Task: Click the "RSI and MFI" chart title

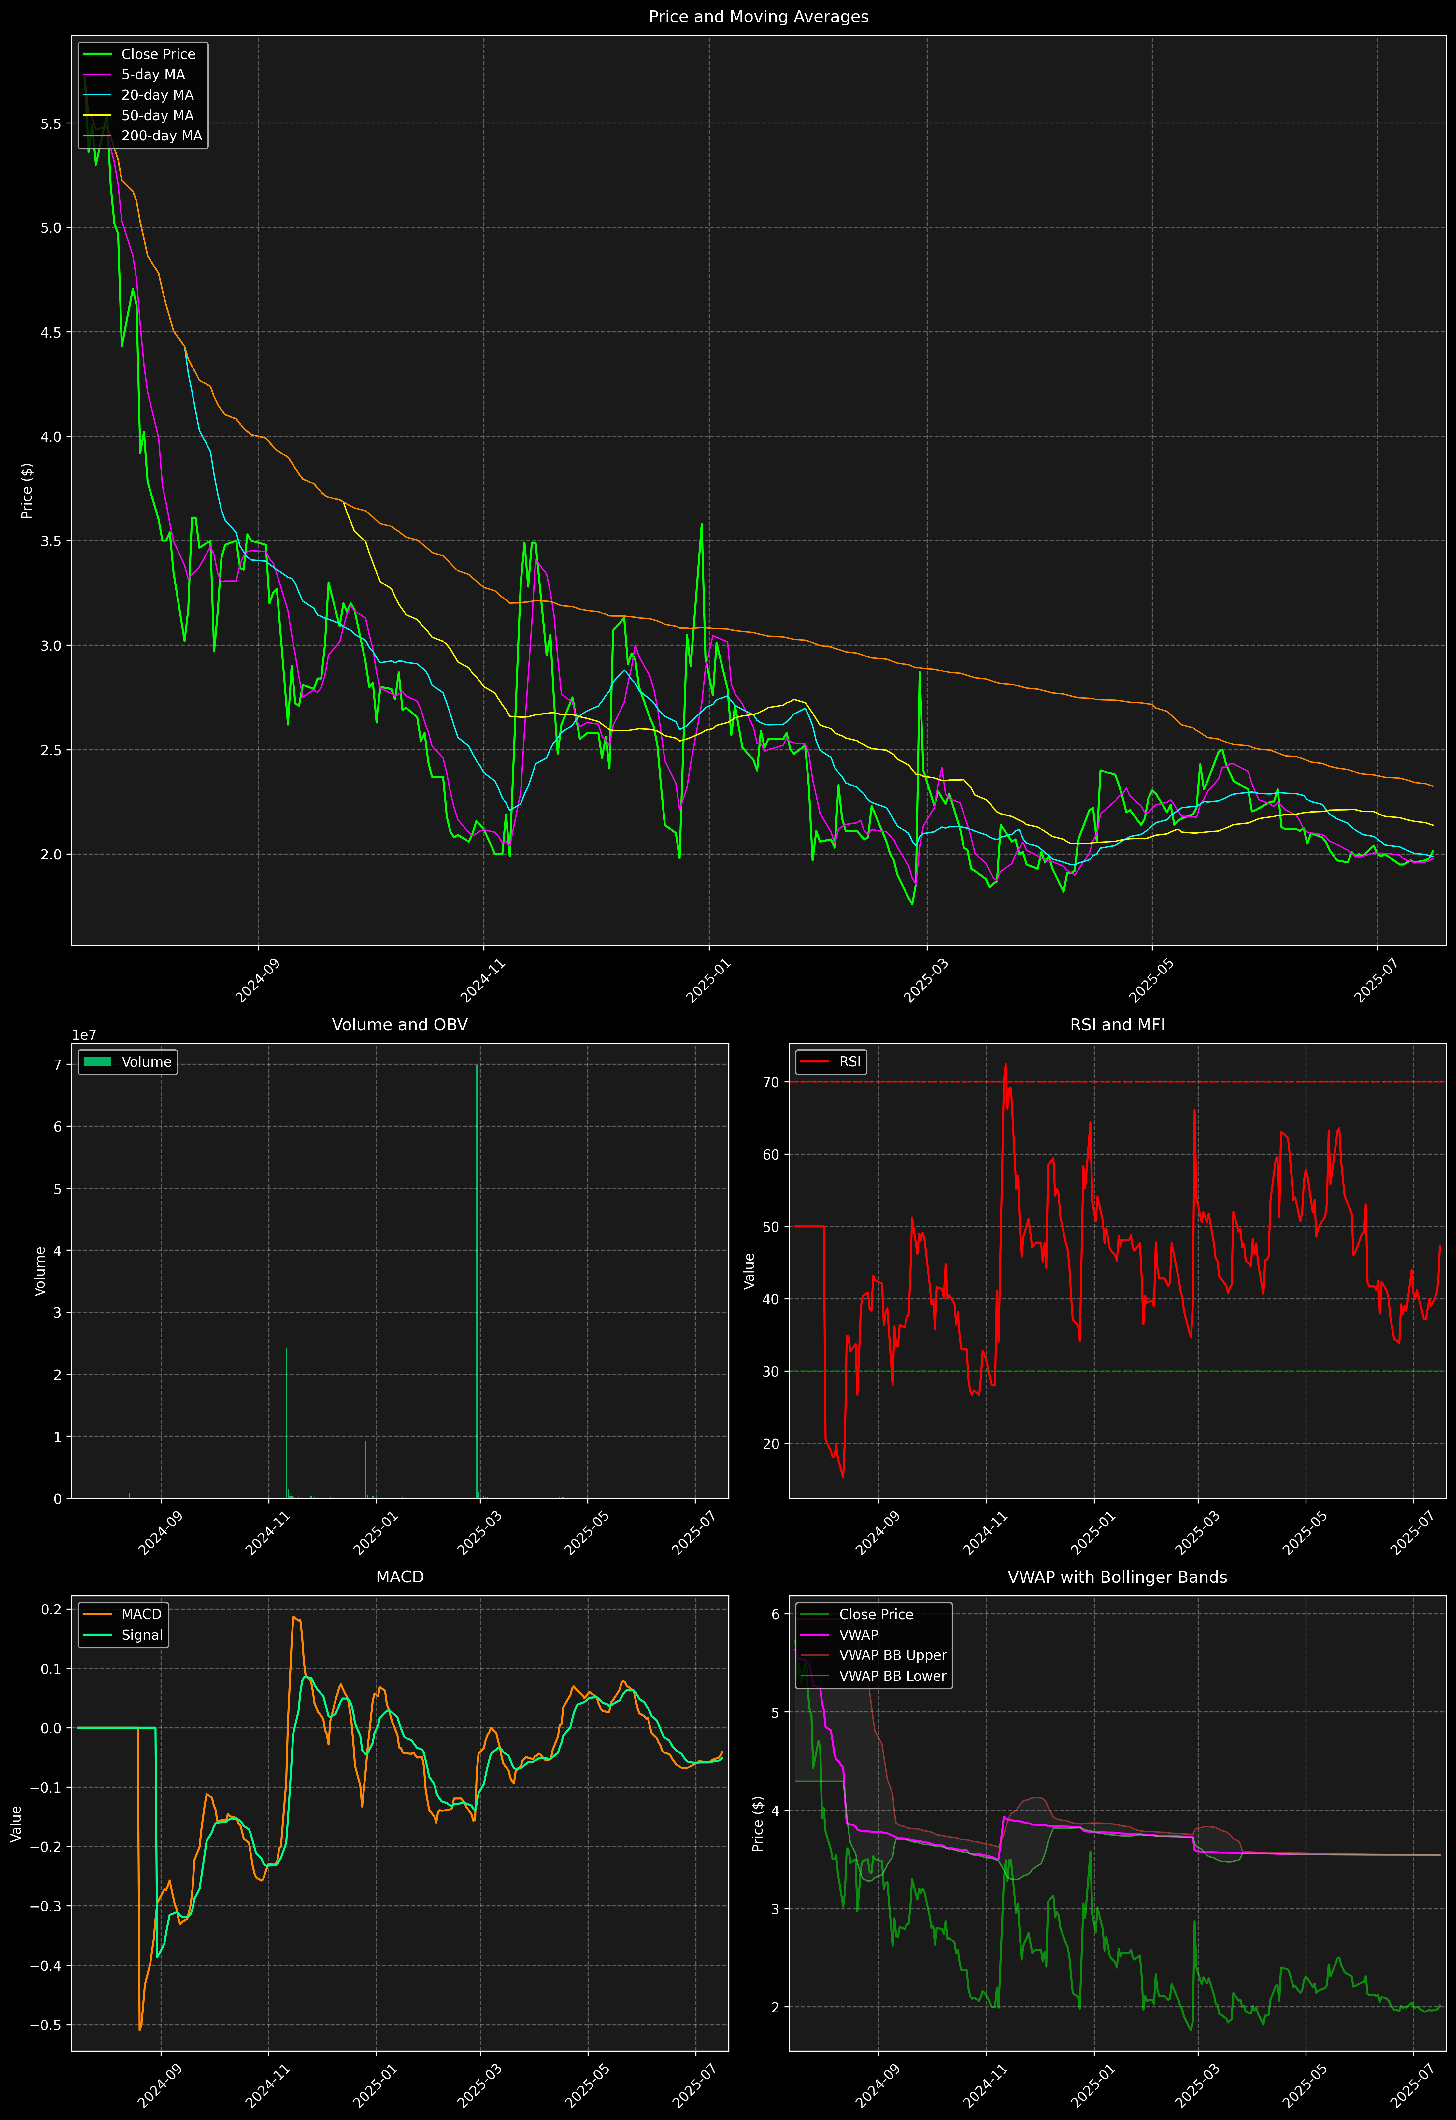Action: click(1118, 1024)
